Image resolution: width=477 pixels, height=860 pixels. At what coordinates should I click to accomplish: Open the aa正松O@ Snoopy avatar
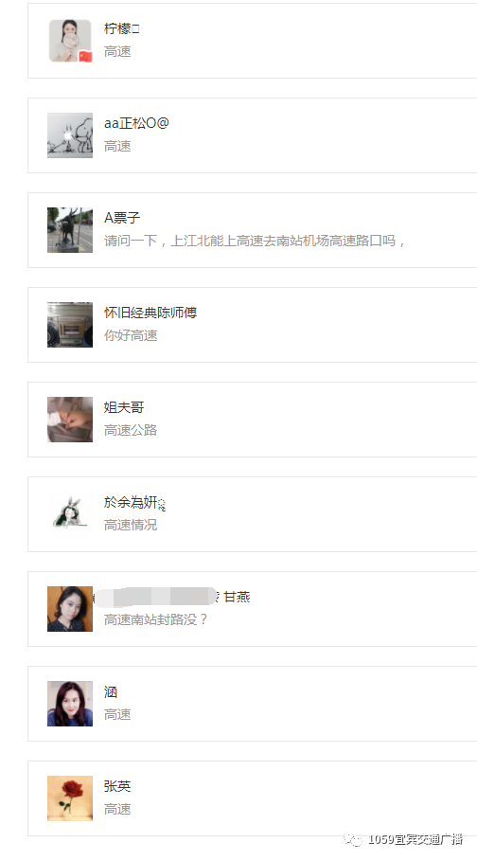click(70, 135)
